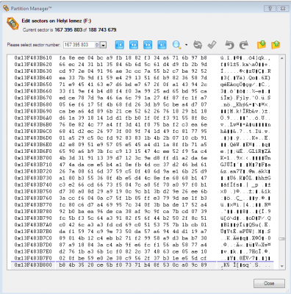Select offset row 0x13F483B640

tap(33, 78)
